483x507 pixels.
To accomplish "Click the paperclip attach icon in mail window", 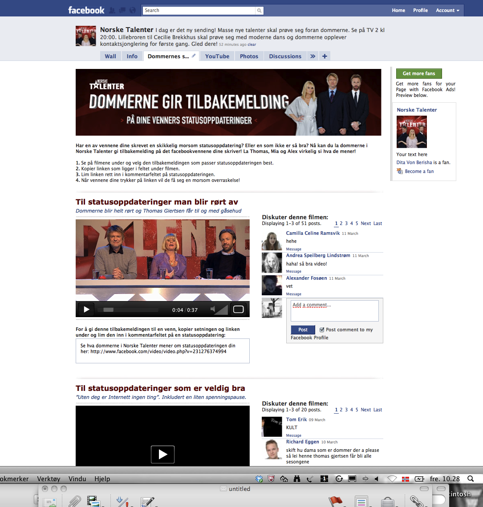I will pos(75,501).
